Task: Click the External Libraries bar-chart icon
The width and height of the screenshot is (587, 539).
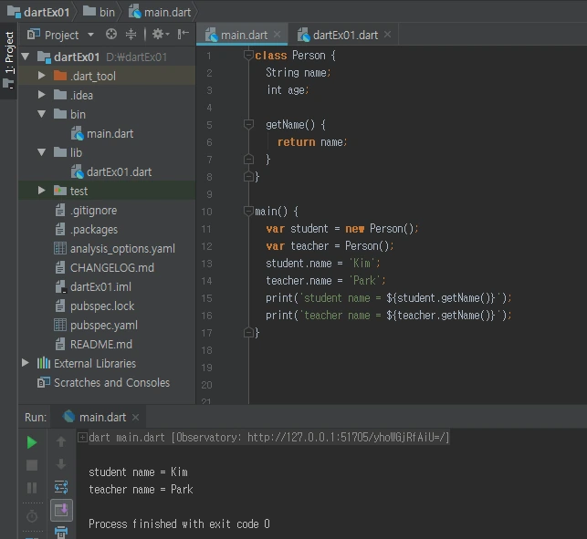Action: (44, 363)
